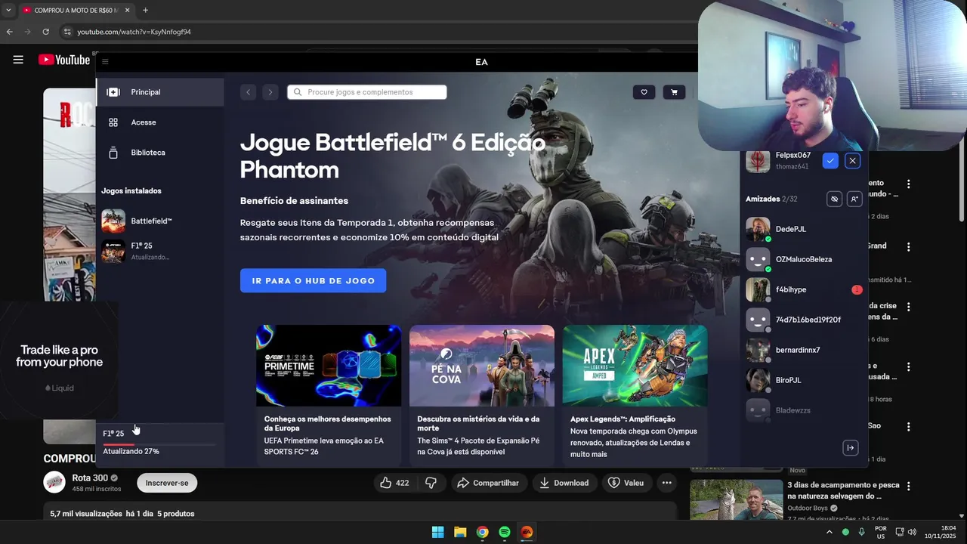This screenshot has width=967, height=544.
Task: Decline Felpsx067 friend request with X
Action: (x=852, y=161)
